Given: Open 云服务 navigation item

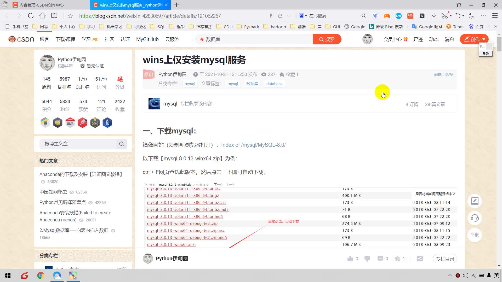Looking at the screenshot, I should point(172,39).
